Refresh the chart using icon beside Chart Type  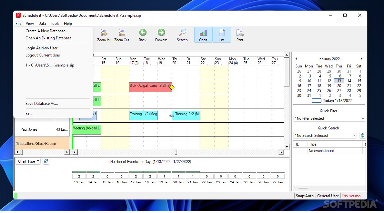[46, 161]
